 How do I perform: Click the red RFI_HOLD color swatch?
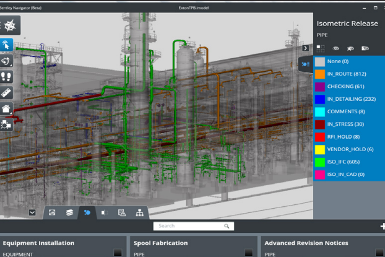(319, 136)
